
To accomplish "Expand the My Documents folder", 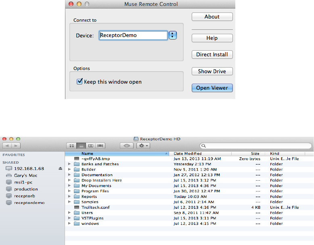I will pos(69,185).
